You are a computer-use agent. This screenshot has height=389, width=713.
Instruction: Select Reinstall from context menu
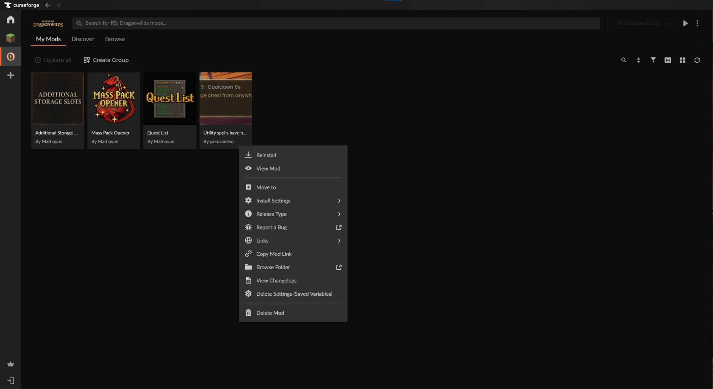pos(293,155)
